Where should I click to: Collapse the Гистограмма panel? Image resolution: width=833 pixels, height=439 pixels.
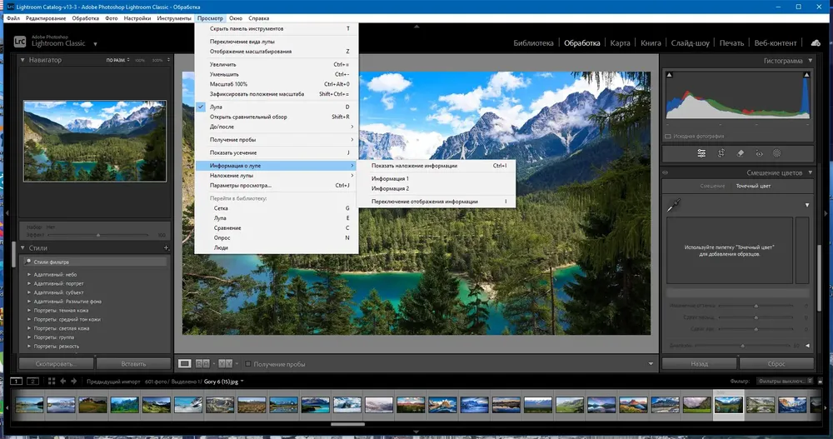tap(811, 61)
